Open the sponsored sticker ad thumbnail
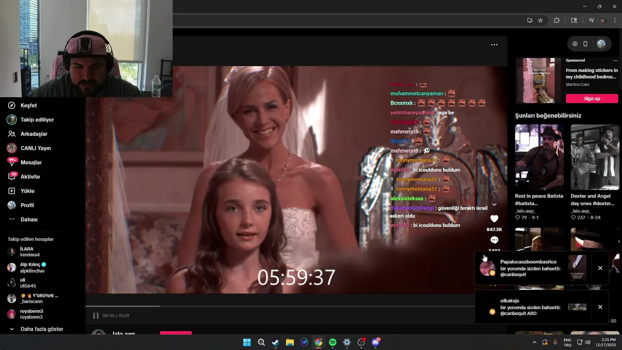 [x=538, y=80]
